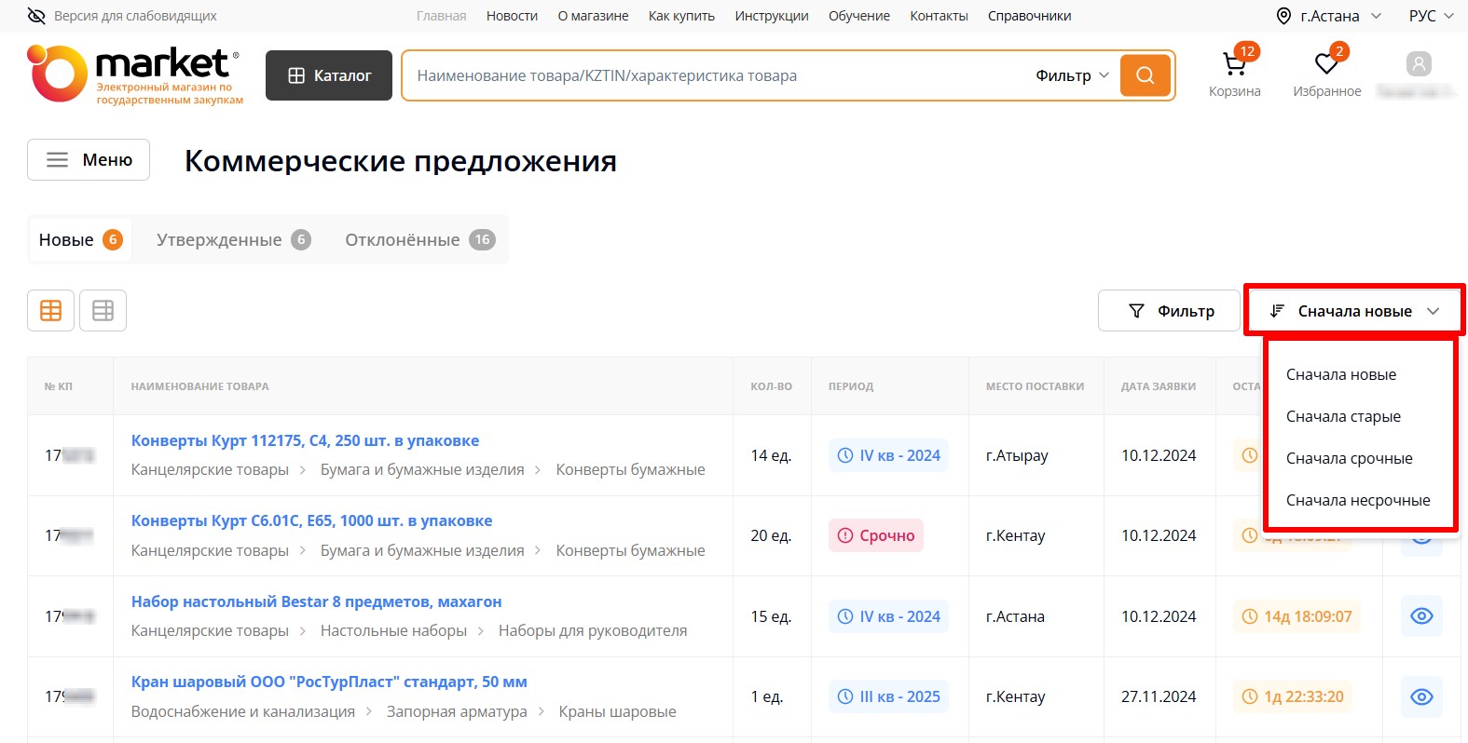Screen dimensions: 1468x743
Task: Click the orange search magnifier button
Action: (x=1145, y=75)
